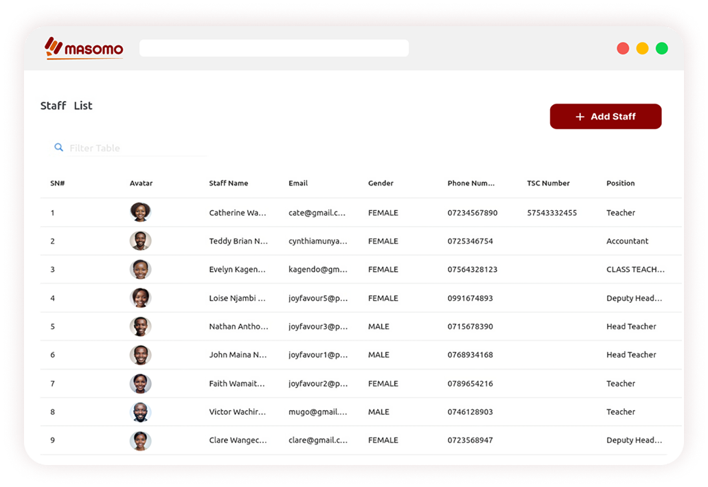The image size is (708, 487).
Task: Click the search magnifier icon
Action: (59, 148)
